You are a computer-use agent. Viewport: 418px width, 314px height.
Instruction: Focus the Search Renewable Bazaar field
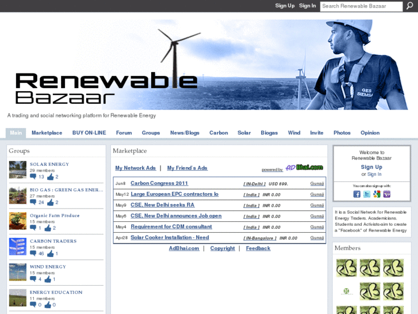pos(361,6)
